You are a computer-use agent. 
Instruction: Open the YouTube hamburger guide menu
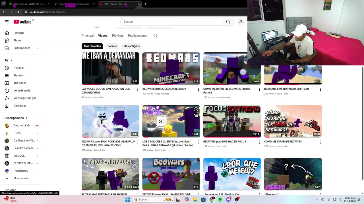pyautogui.click(x=7, y=22)
